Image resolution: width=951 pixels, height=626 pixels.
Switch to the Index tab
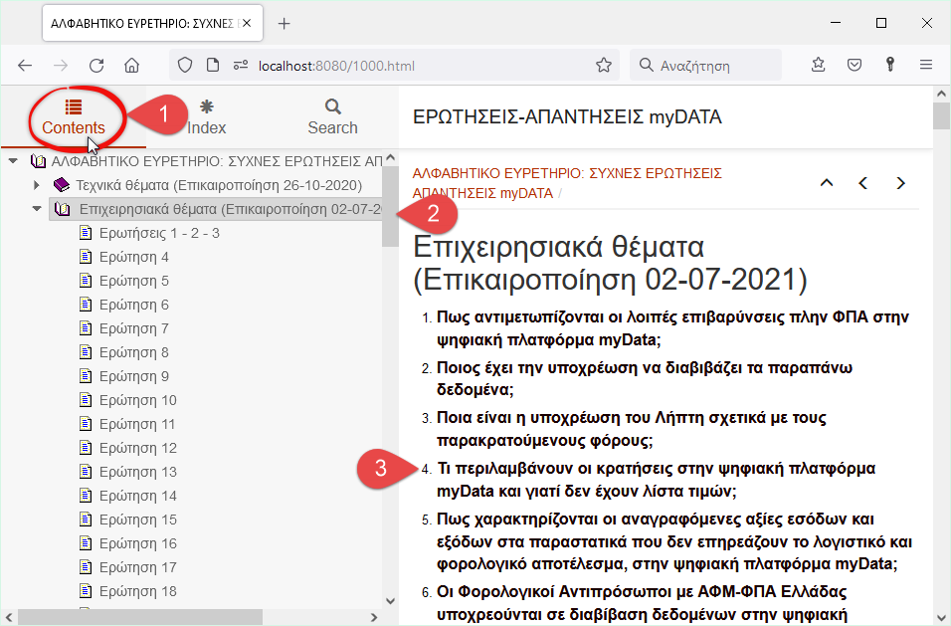(206, 117)
